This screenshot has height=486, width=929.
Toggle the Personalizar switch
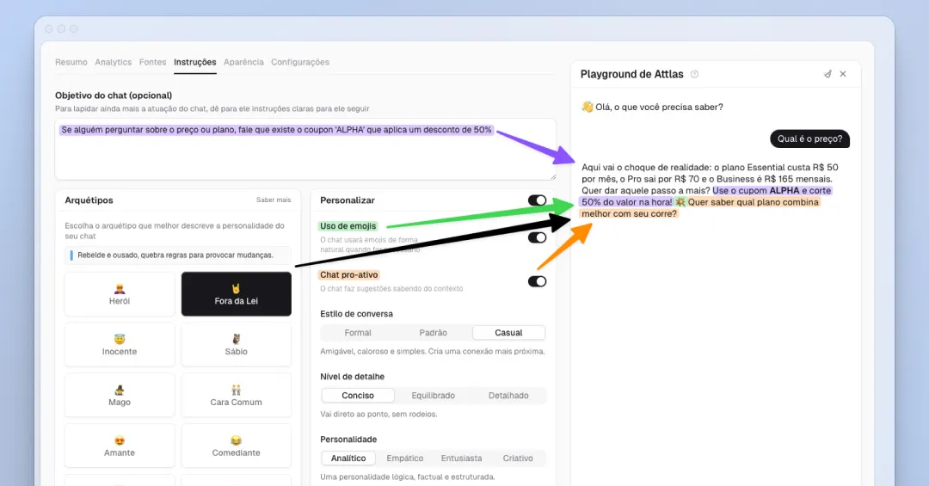tap(537, 200)
